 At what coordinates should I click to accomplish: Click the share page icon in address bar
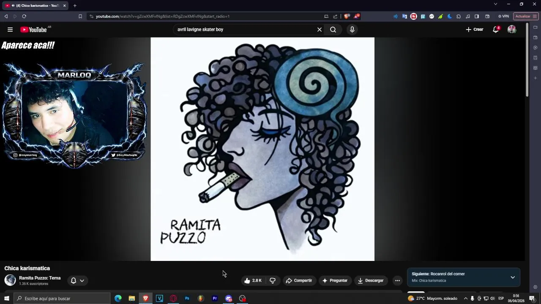point(336,16)
